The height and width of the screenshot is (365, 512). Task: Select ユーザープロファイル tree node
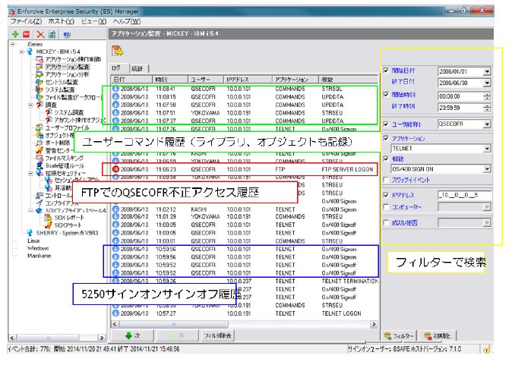tap(68, 127)
